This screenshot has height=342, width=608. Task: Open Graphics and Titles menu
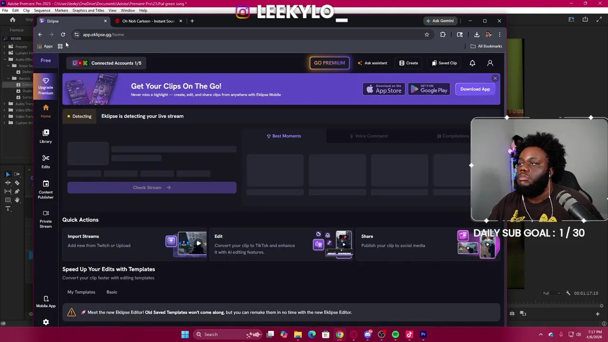click(x=88, y=10)
